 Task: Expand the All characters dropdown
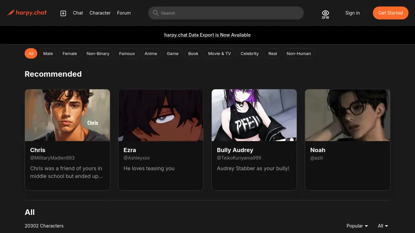click(383, 226)
